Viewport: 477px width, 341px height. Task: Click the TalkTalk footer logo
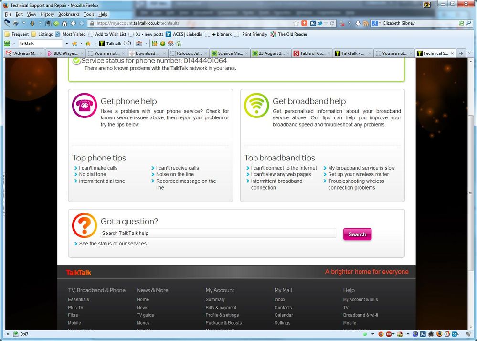click(78, 273)
